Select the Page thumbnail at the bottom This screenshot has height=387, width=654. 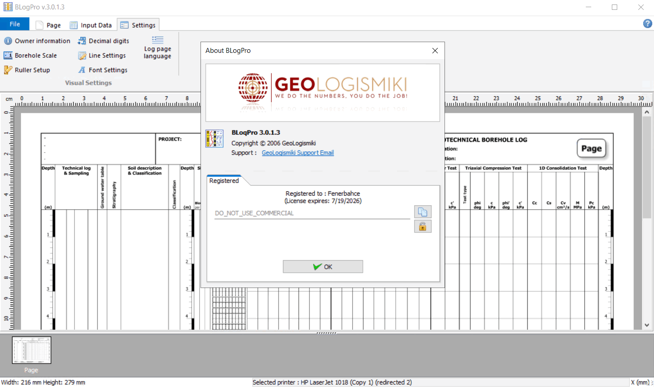[31, 350]
